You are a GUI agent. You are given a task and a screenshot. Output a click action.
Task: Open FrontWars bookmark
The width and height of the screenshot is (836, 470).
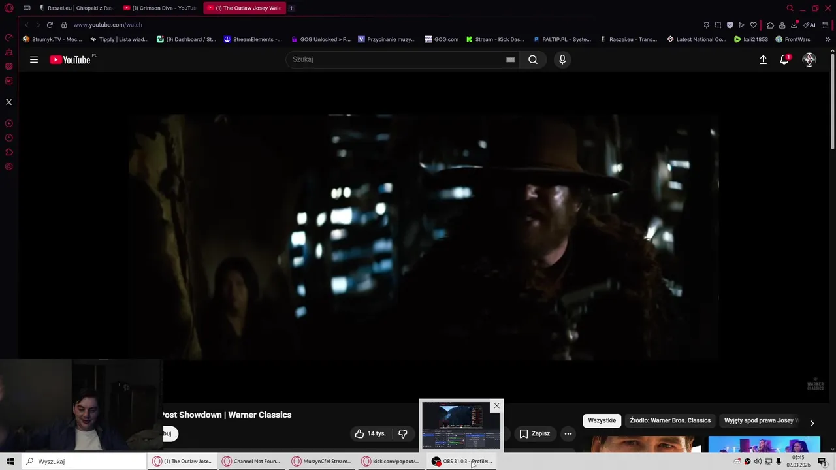coord(793,39)
